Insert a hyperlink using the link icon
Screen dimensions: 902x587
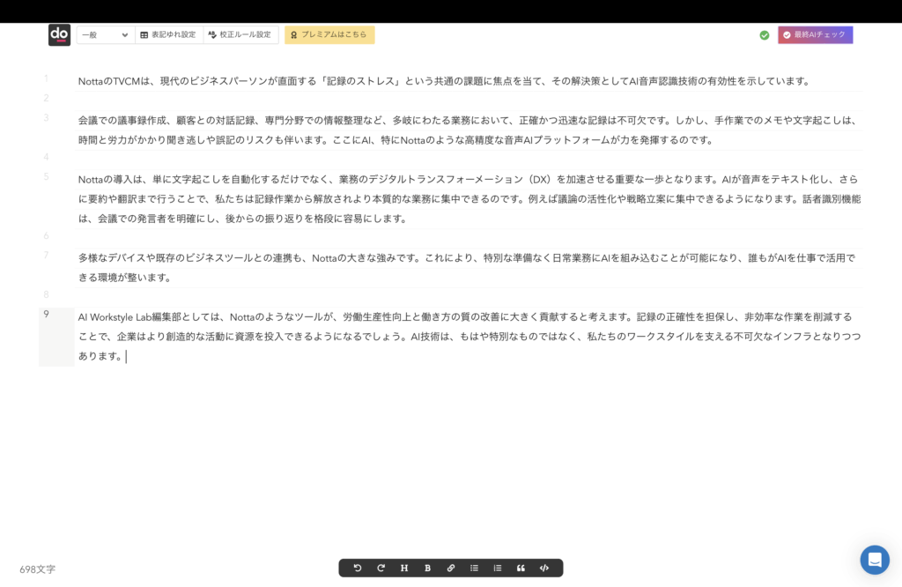pos(451,568)
